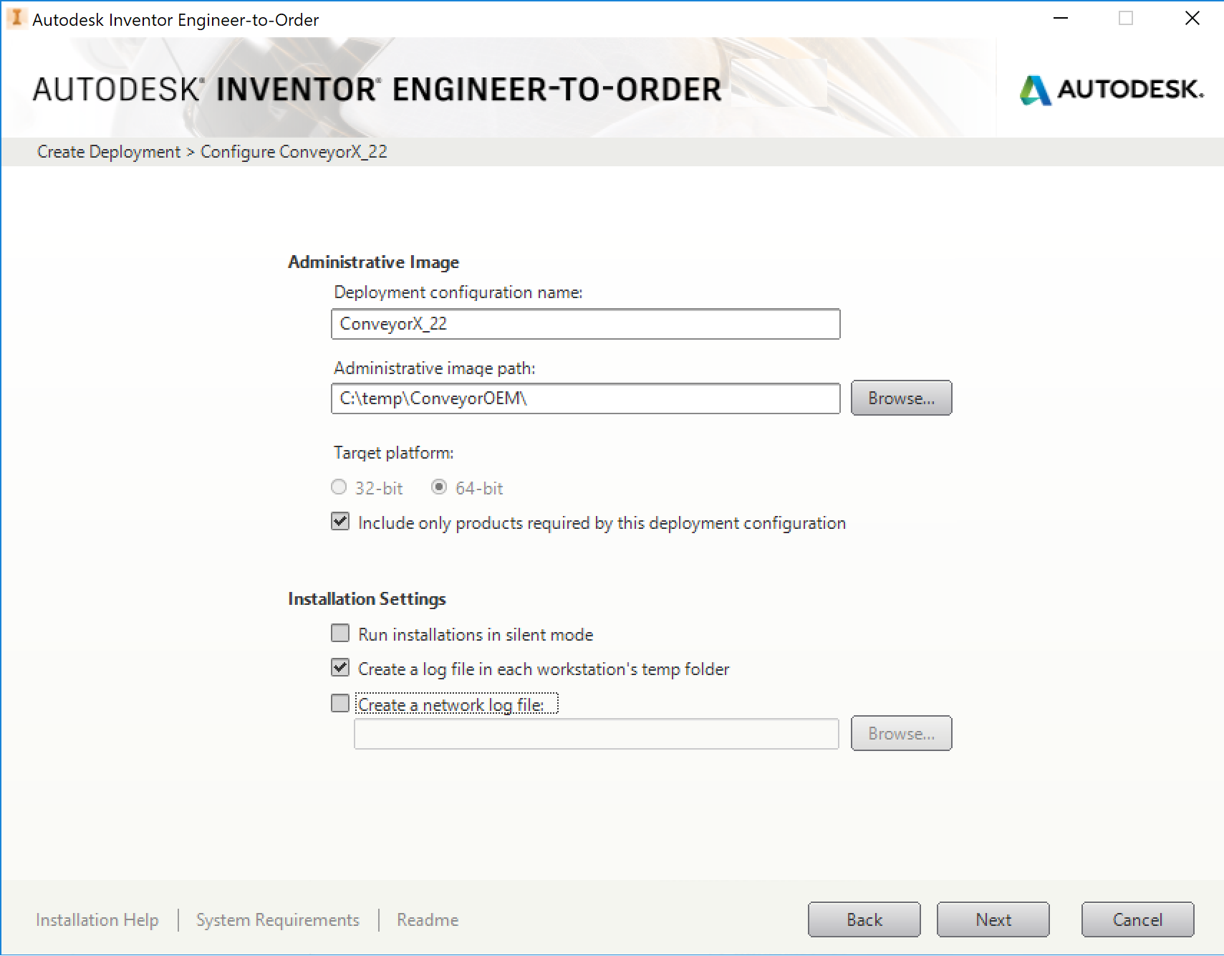Open Installation Help link

point(97,919)
